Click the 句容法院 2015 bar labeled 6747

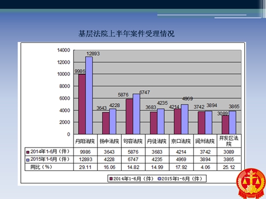[136, 114]
